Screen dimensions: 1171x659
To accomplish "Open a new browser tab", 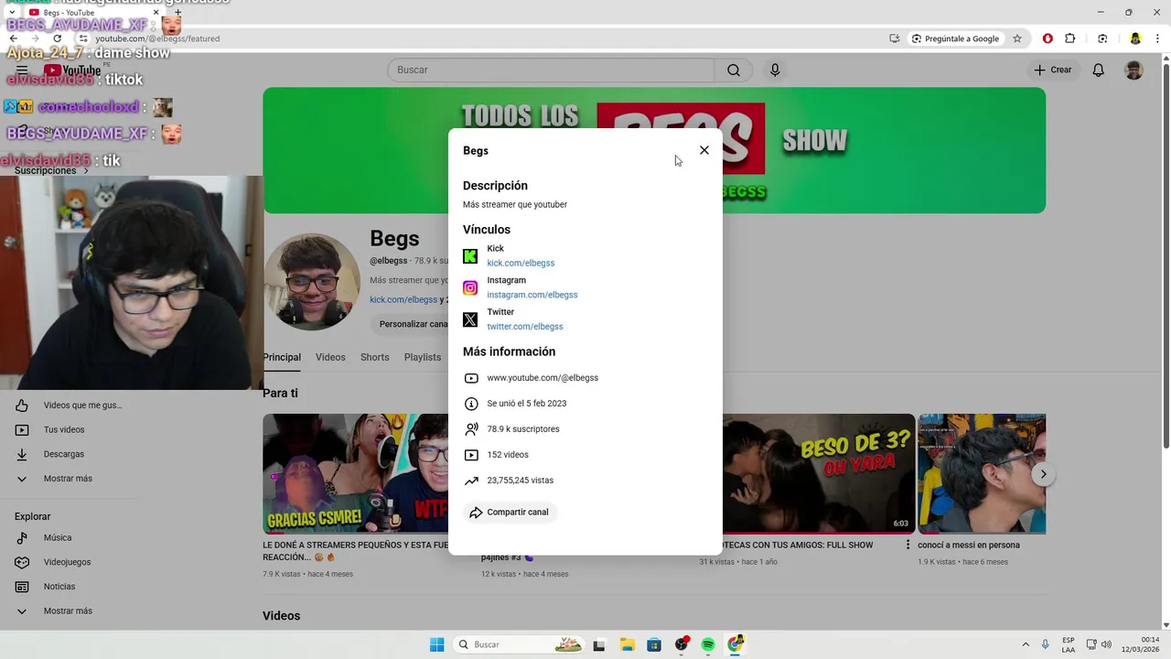I will point(177,13).
